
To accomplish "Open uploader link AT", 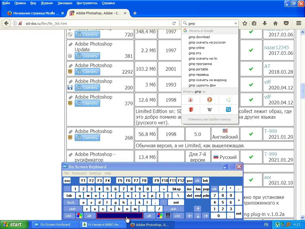I will (267, 66).
